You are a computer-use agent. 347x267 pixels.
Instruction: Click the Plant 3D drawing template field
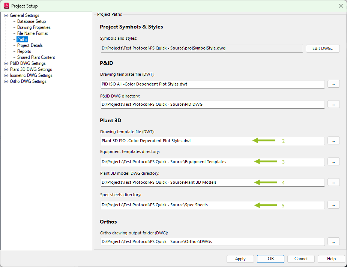click(212, 141)
